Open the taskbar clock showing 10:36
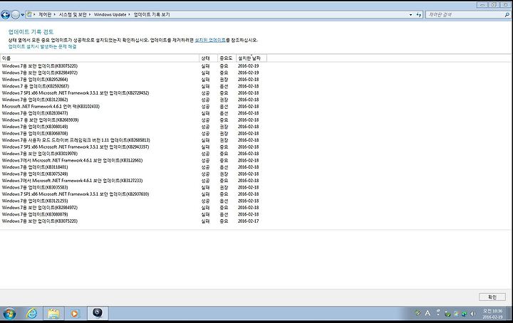513x323 pixels. click(x=493, y=314)
